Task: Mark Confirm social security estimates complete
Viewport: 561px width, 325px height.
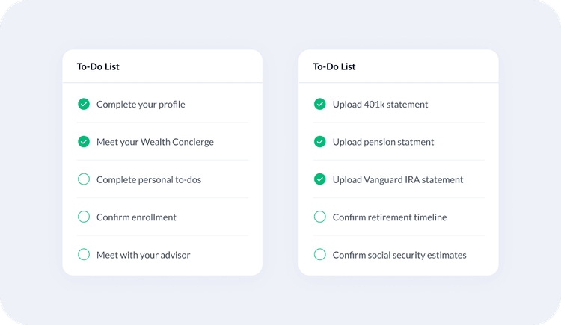Action: 320,255
